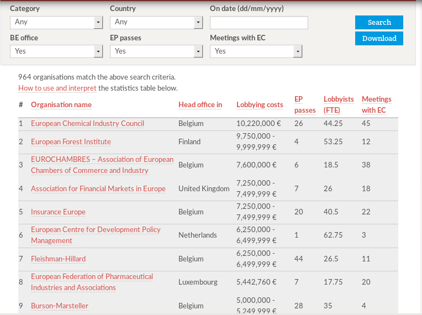This screenshot has width=422, height=315.
Task: Open the BE office dropdown
Action: point(56,51)
